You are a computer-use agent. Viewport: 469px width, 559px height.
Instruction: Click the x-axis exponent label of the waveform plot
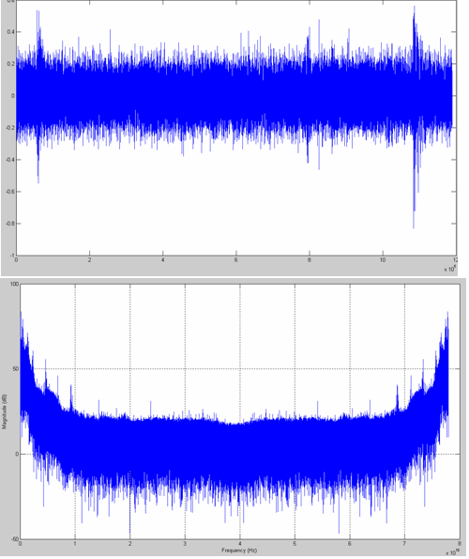(x=449, y=269)
